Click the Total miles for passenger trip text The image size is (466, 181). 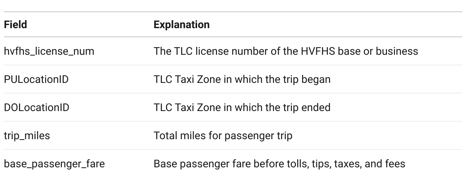[x=223, y=135]
